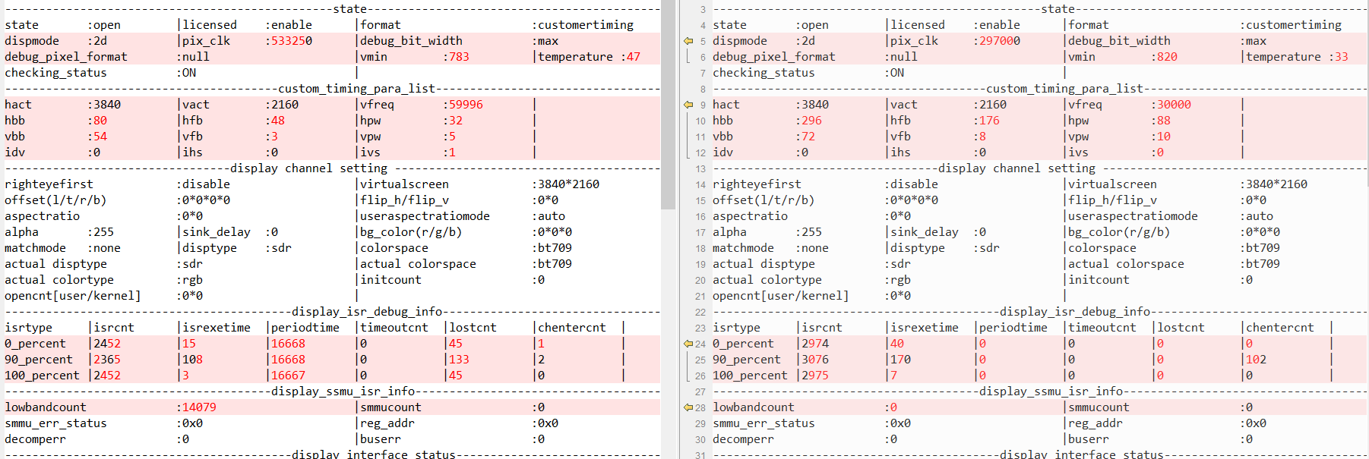Click display_ssmu_isr_info header in right pane
The width and height of the screenshot is (1369, 459).
coord(1051,391)
